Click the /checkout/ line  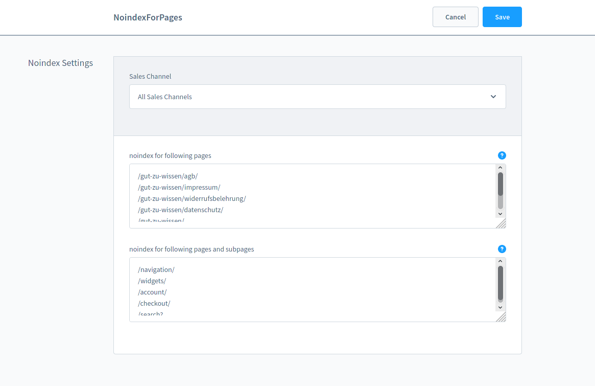click(x=154, y=303)
